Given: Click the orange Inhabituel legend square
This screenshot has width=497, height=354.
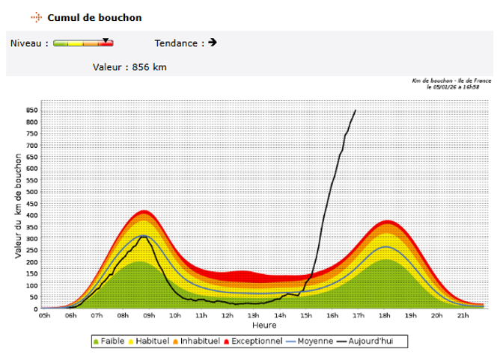Looking at the screenshot, I should (177, 341).
